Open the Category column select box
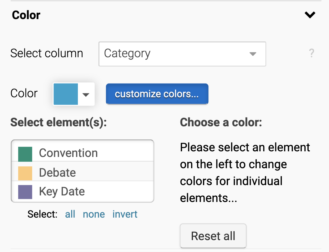This screenshot has width=329, height=252. coord(175,54)
